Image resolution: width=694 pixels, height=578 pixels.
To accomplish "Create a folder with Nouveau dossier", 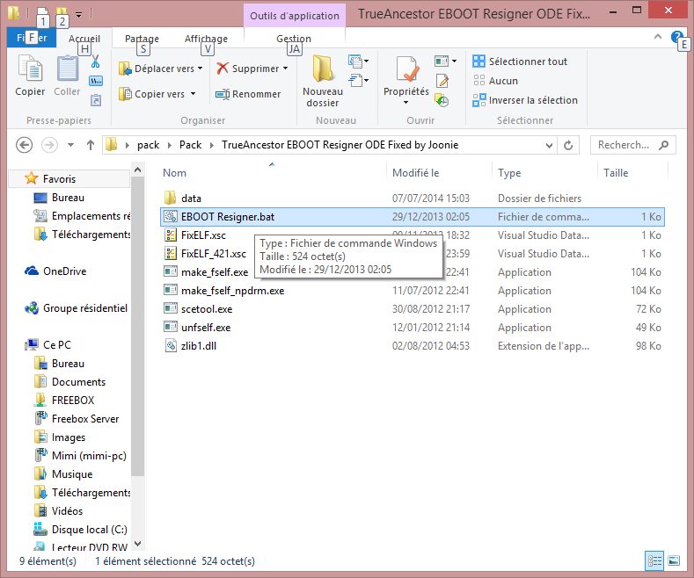I will pos(322,81).
